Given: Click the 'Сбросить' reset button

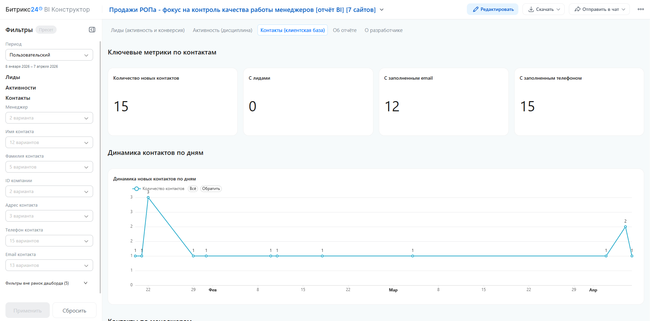Looking at the screenshot, I should (74, 310).
